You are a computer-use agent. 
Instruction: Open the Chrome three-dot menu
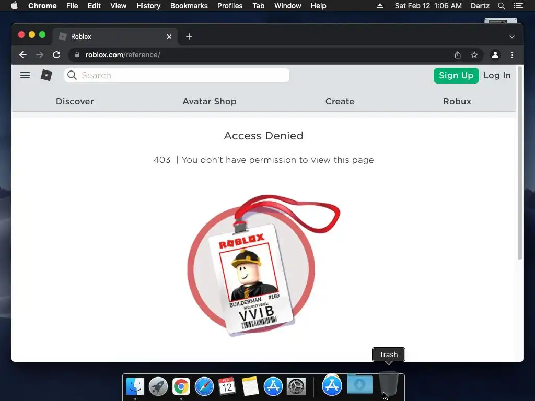512,55
